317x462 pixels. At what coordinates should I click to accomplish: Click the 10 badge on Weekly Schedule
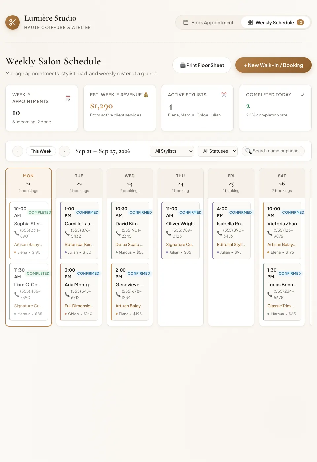[x=300, y=22]
